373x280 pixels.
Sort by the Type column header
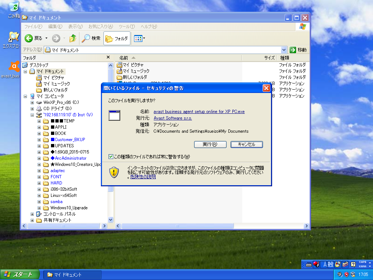293,58
